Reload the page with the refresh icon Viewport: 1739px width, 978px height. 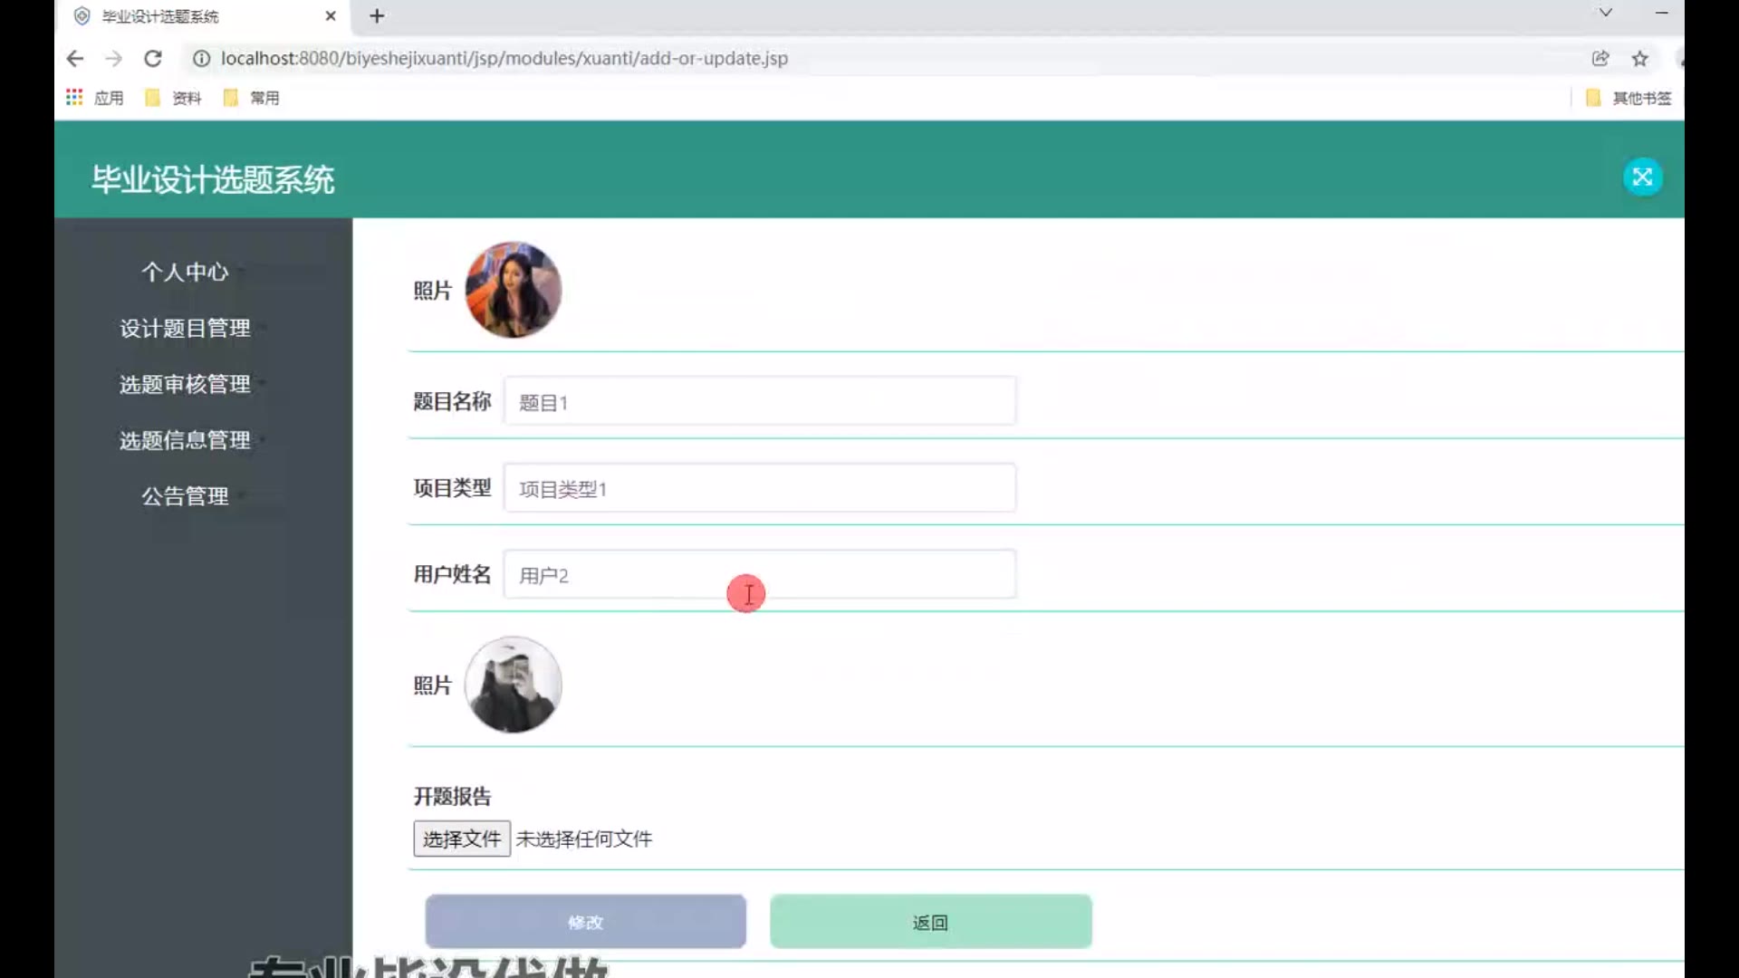(153, 59)
